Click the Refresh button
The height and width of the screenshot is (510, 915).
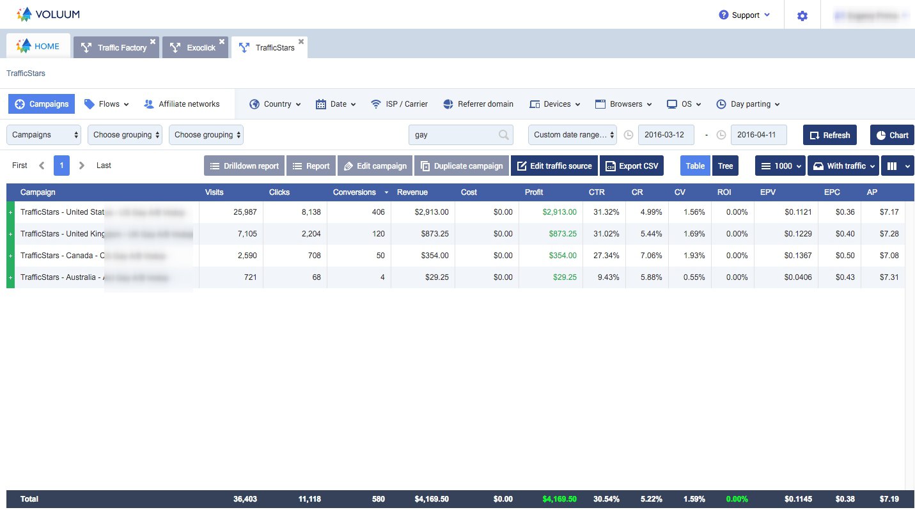pyautogui.click(x=830, y=135)
